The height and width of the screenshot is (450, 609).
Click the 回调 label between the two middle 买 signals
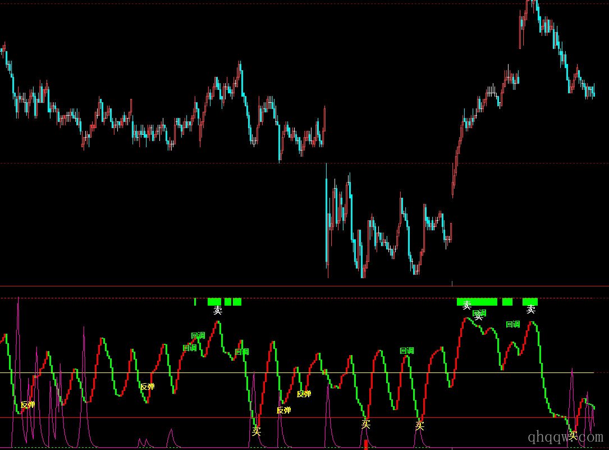click(x=406, y=351)
